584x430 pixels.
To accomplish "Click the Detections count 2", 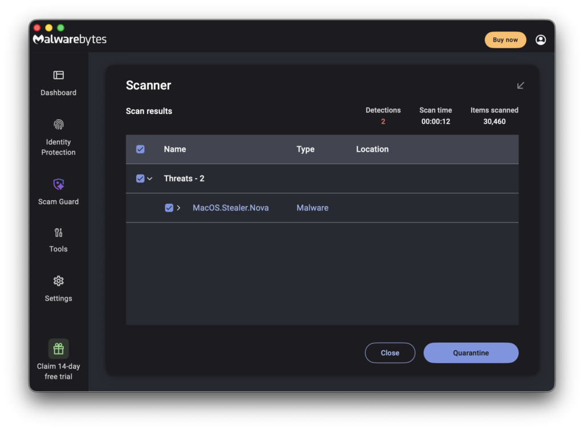I will 383,121.
